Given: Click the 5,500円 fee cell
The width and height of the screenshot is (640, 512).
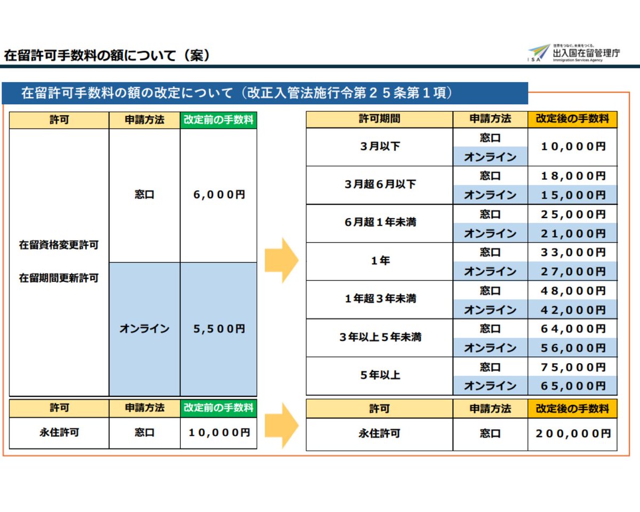Looking at the screenshot, I should tap(219, 329).
